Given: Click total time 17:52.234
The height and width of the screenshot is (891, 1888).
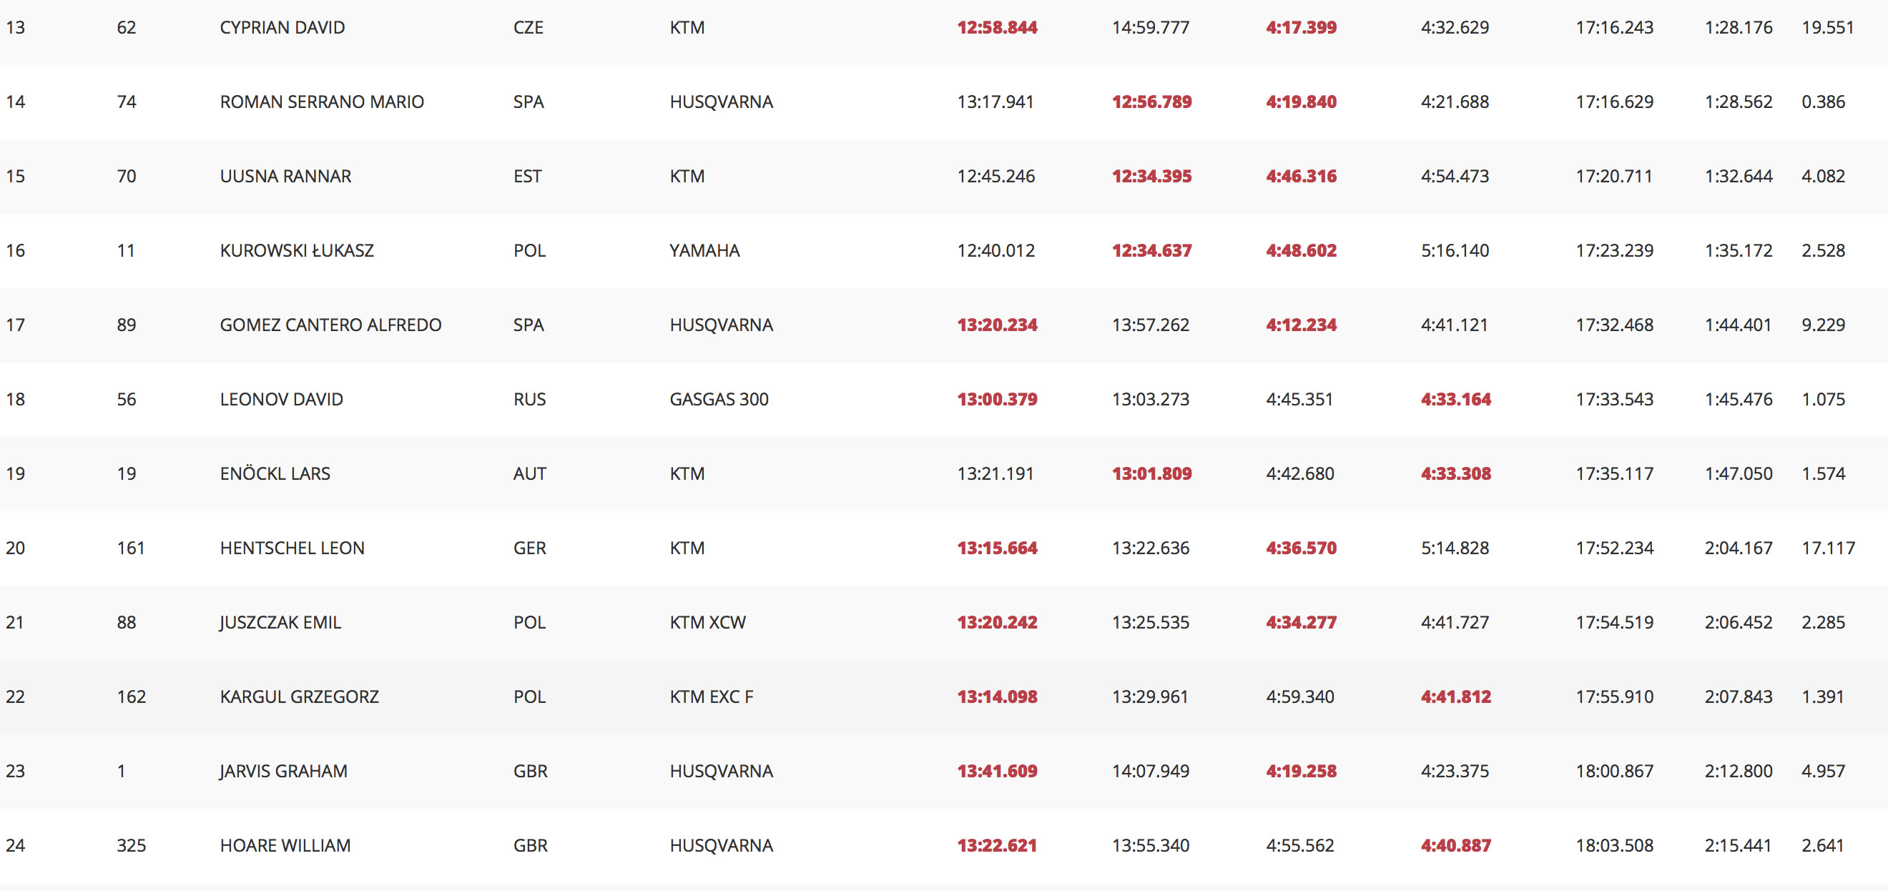Looking at the screenshot, I should [x=1615, y=548].
